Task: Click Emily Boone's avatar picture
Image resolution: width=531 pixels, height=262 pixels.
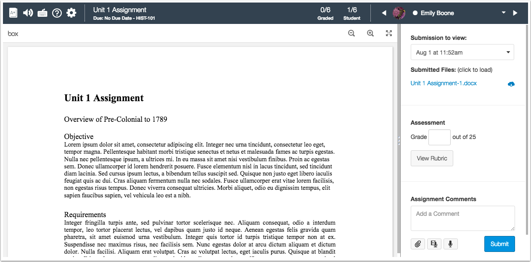Action: coord(399,13)
